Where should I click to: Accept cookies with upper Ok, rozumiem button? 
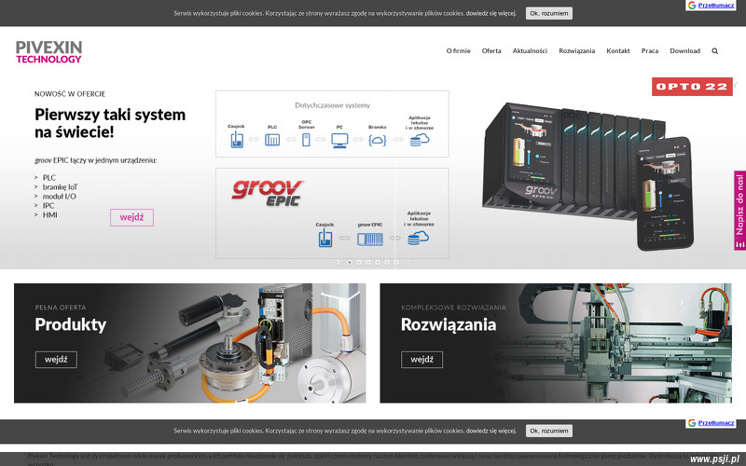549,13
